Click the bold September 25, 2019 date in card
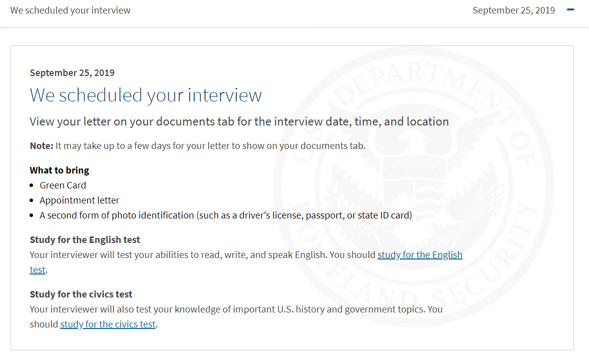The image size is (589, 359). (72, 73)
